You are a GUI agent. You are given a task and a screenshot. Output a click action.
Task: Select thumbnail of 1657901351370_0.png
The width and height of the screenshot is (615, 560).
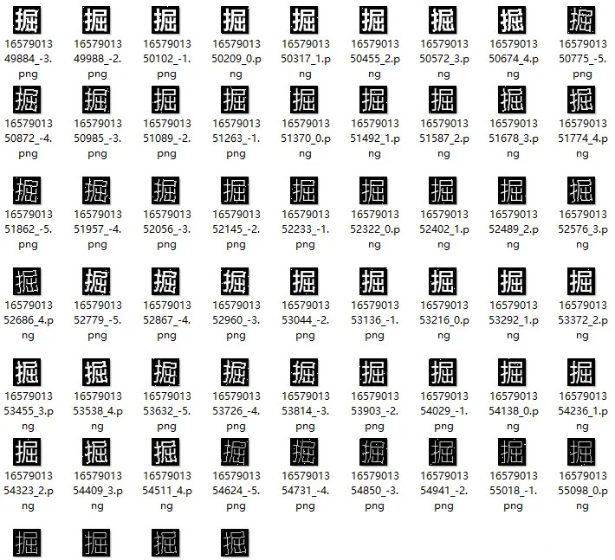coord(304,100)
